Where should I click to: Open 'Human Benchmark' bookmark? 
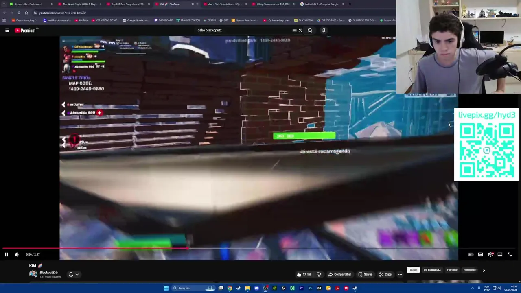click(245, 20)
